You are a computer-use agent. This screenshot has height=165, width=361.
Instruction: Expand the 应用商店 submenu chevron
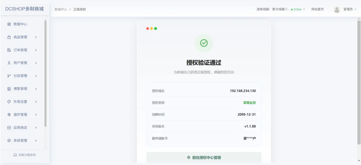36,127
